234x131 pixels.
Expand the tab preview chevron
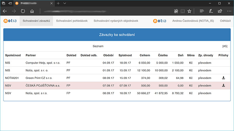point(65,3)
